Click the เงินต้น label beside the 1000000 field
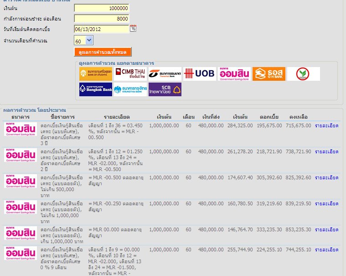Viewport: 346px width, 276px height. coord(10,8)
